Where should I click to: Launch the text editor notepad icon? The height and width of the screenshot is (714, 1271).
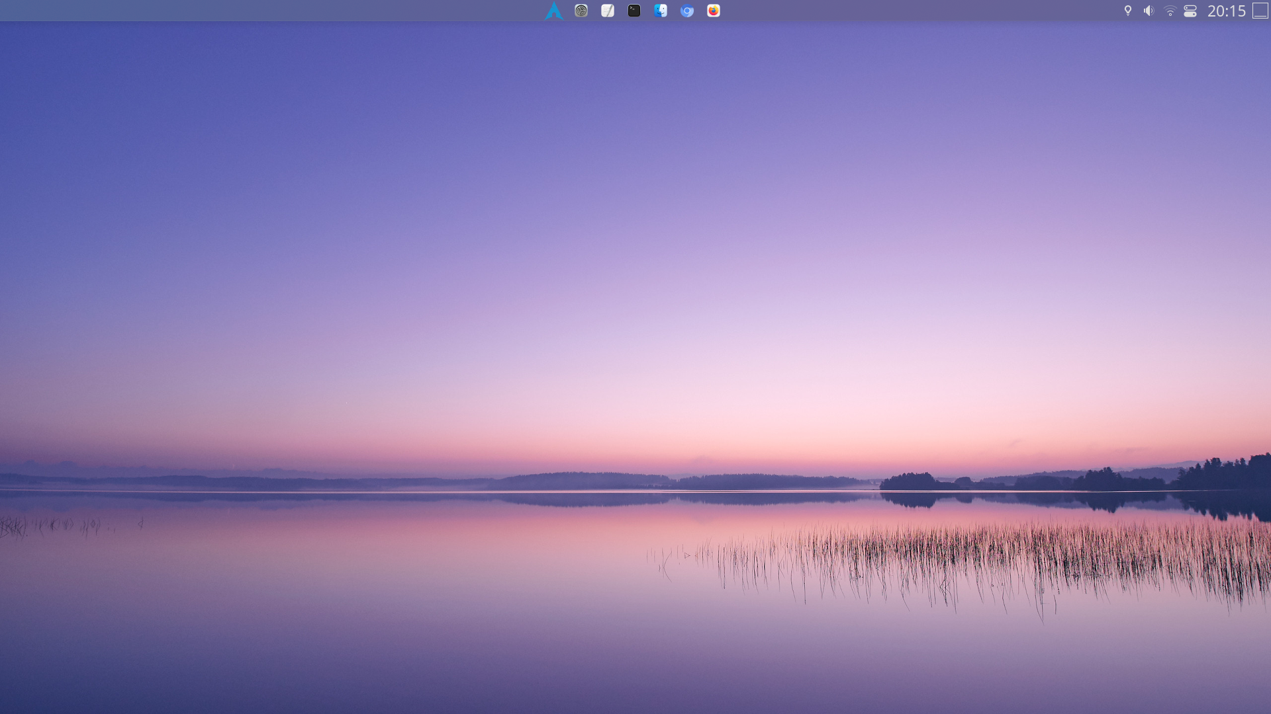608,11
